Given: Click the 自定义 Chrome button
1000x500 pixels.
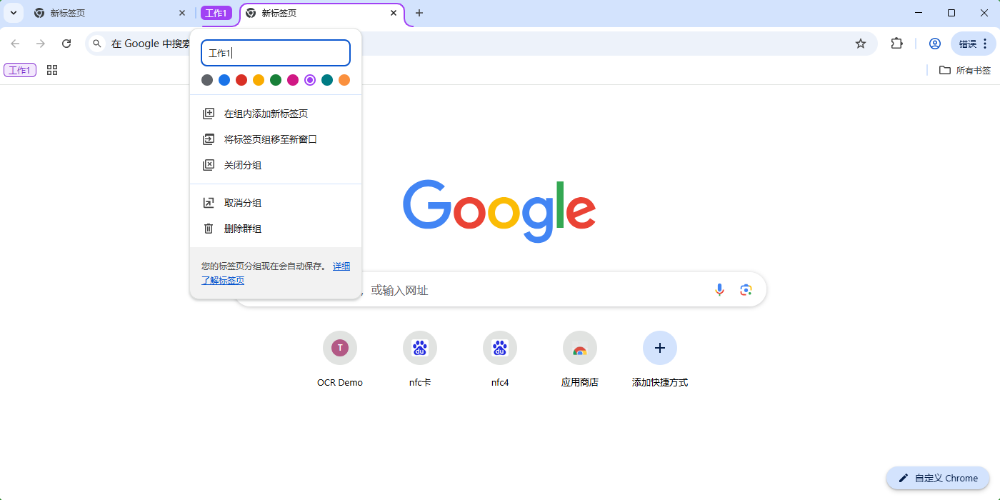Looking at the screenshot, I should 938,478.
